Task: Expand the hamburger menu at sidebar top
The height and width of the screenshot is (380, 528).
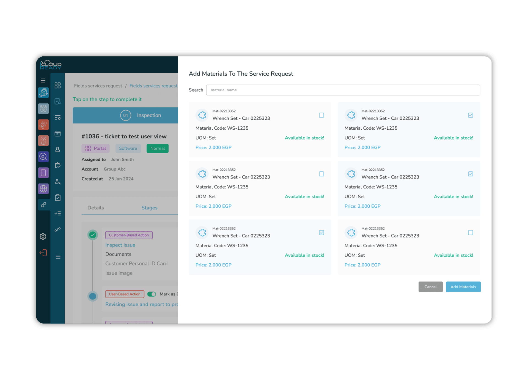Action: 43,80
